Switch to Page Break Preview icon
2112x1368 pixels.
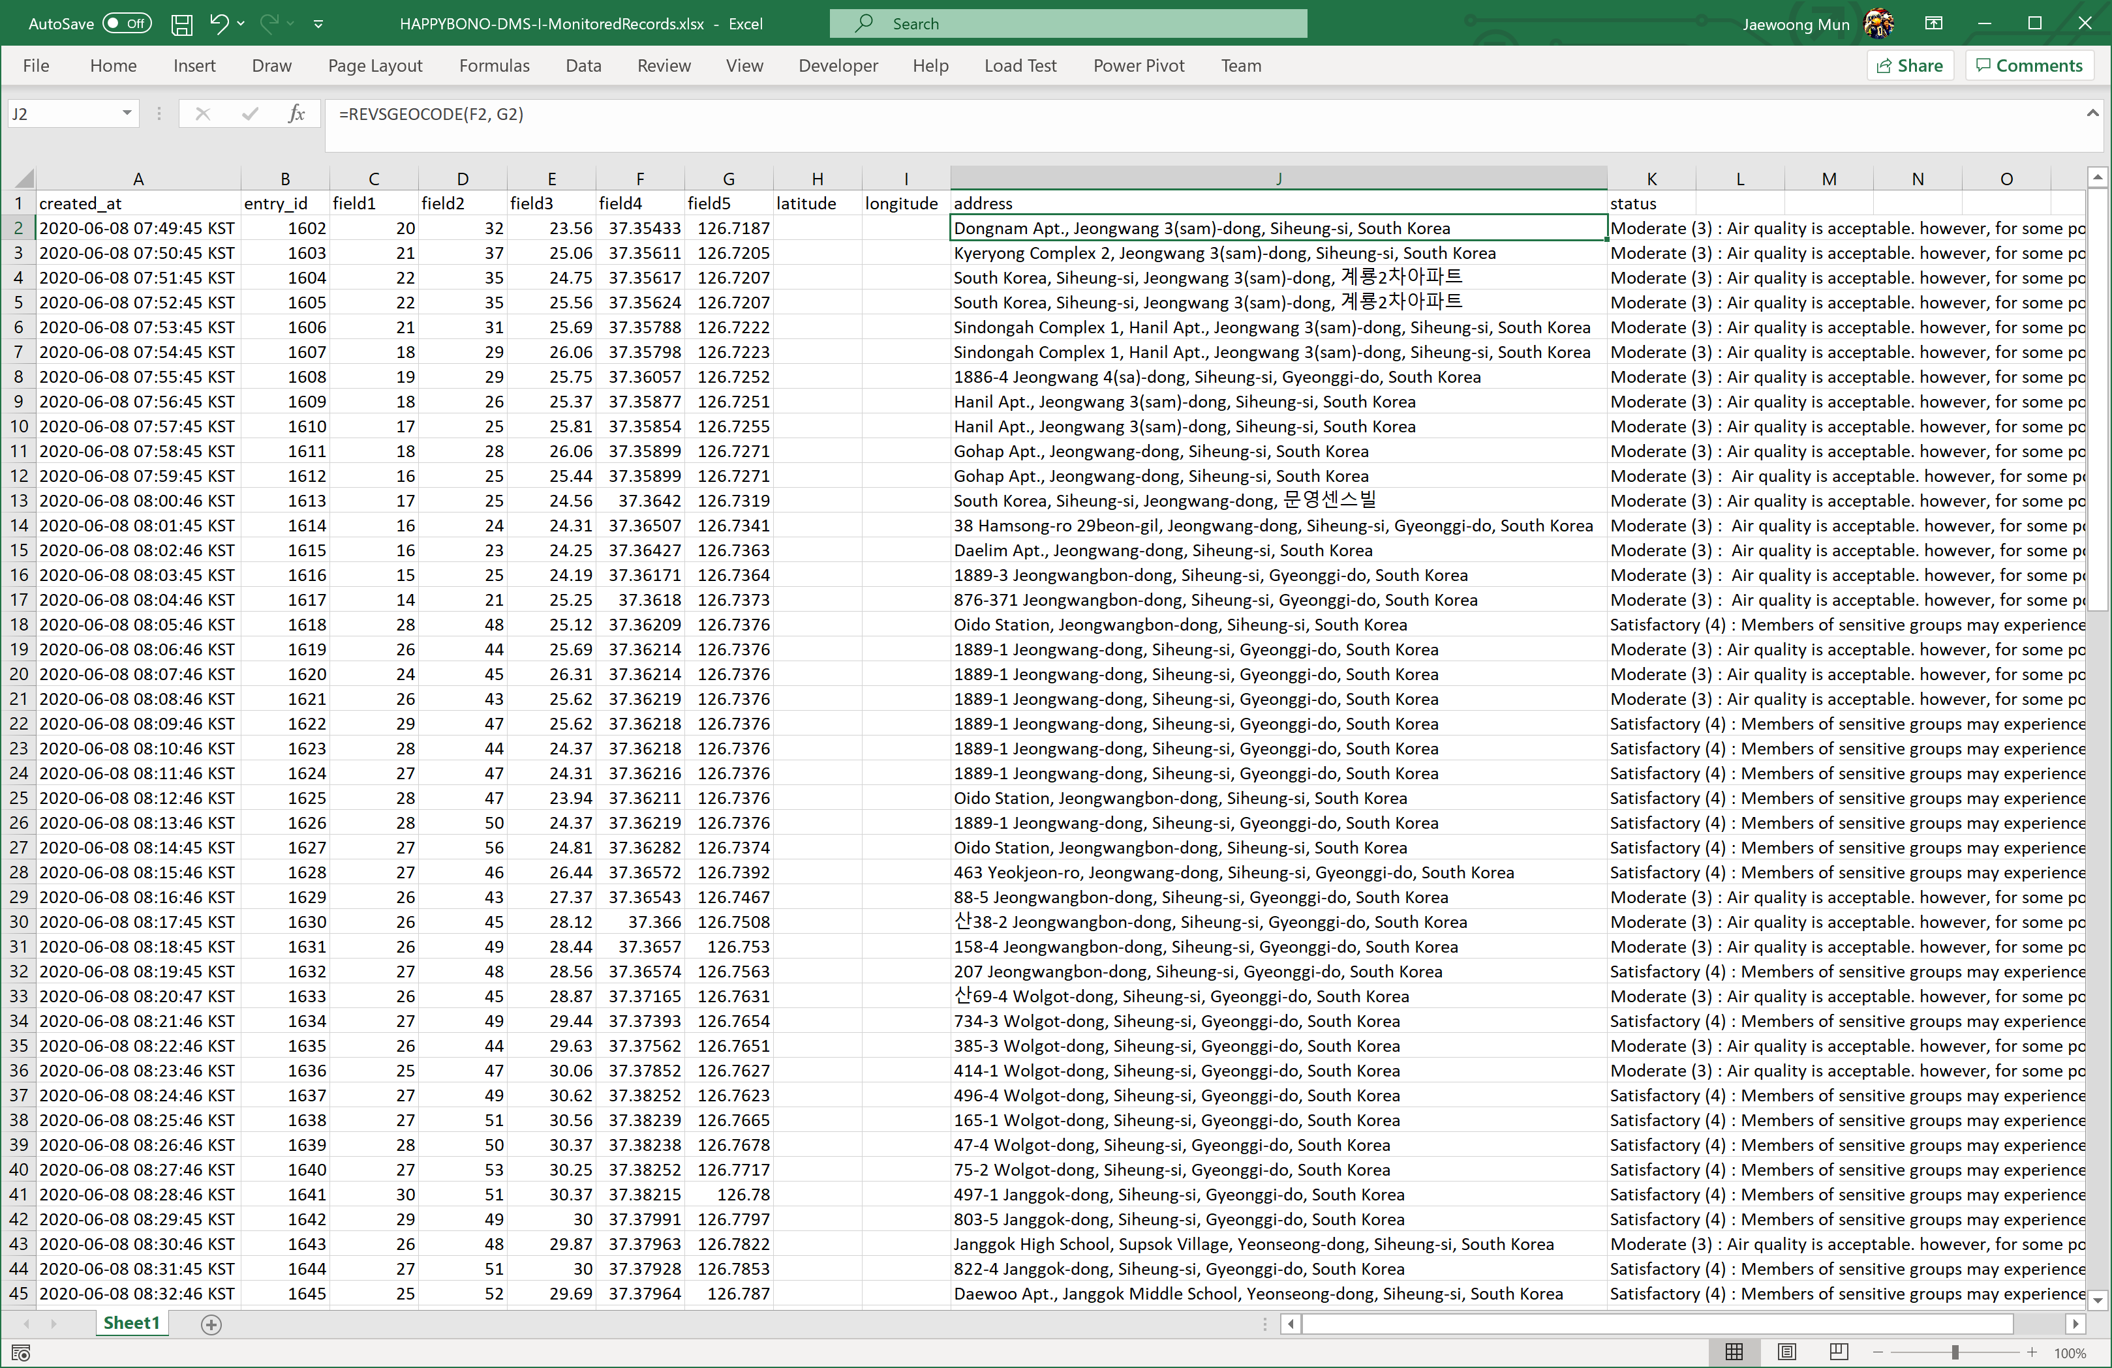coord(1839,1352)
